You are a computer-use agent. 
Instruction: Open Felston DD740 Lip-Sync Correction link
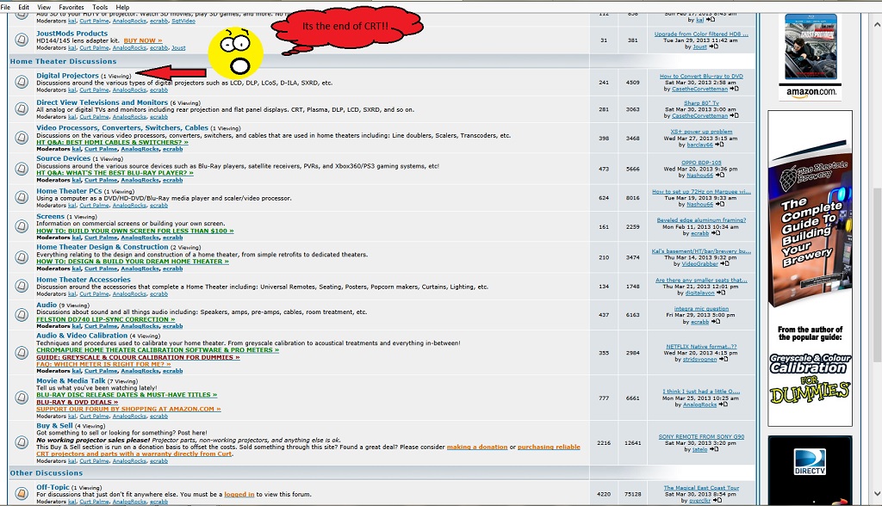(x=106, y=319)
